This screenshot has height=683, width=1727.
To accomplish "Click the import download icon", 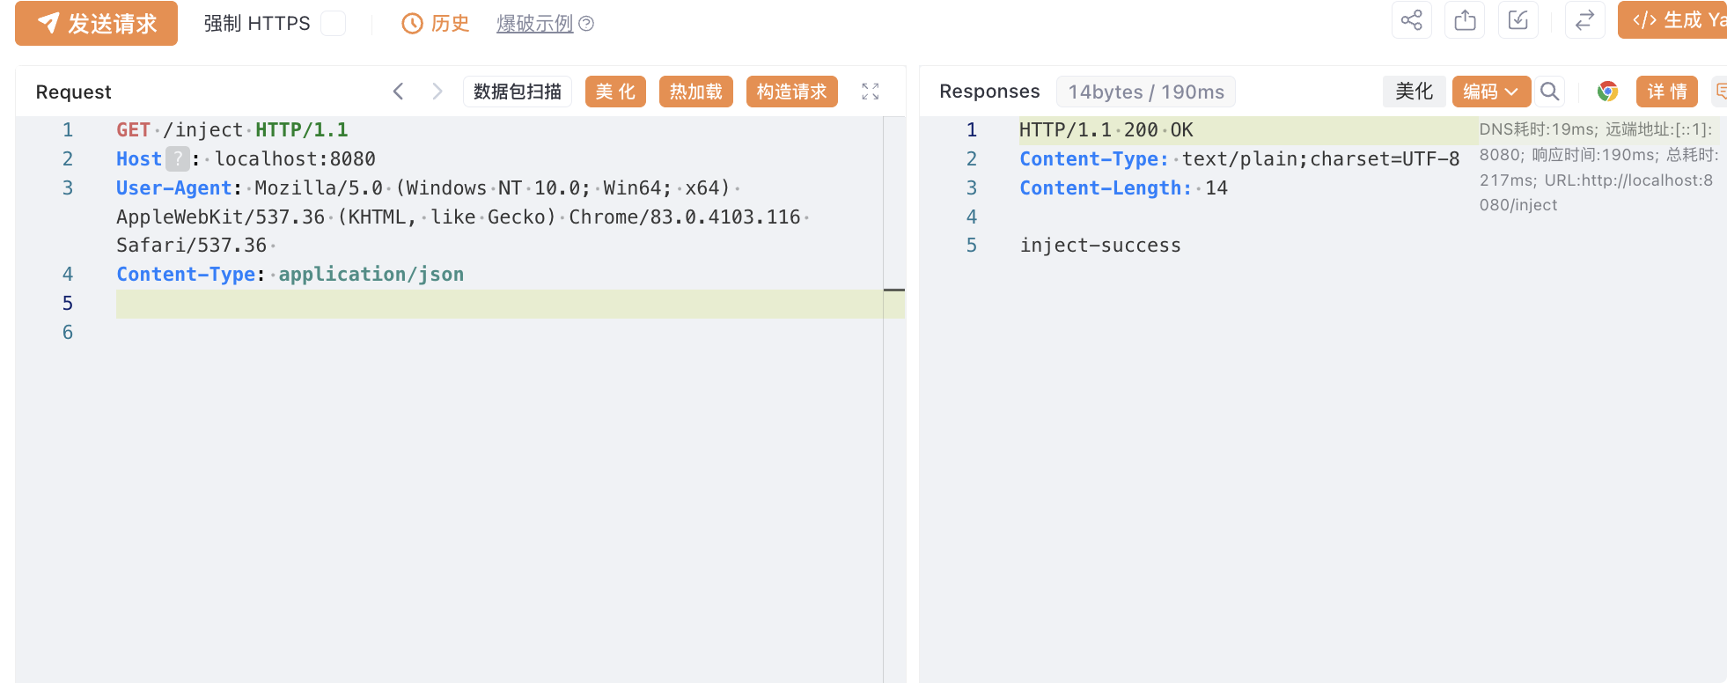I will click(x=1518, y=20).
